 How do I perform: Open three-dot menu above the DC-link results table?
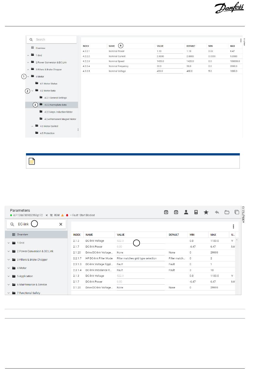coord(233,227)
